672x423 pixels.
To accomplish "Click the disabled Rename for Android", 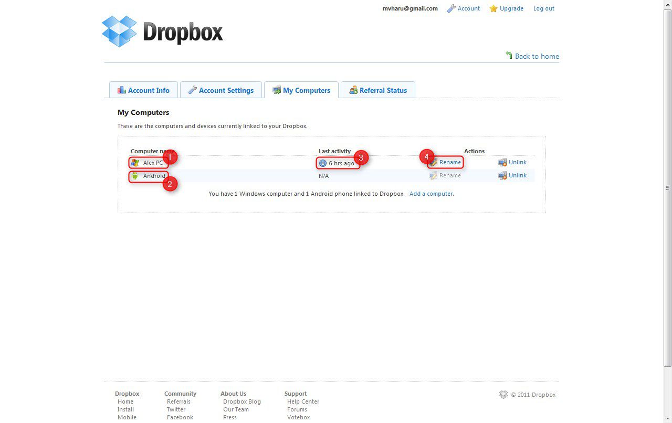I will [450, 175].
